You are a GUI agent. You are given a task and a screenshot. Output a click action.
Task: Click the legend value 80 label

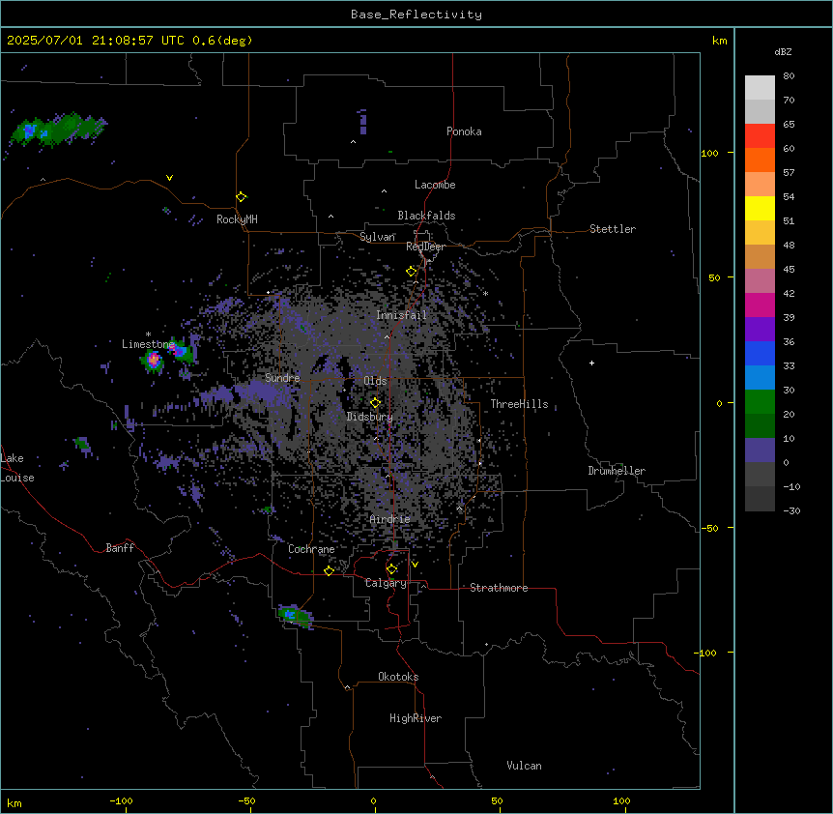coord(789,76)
